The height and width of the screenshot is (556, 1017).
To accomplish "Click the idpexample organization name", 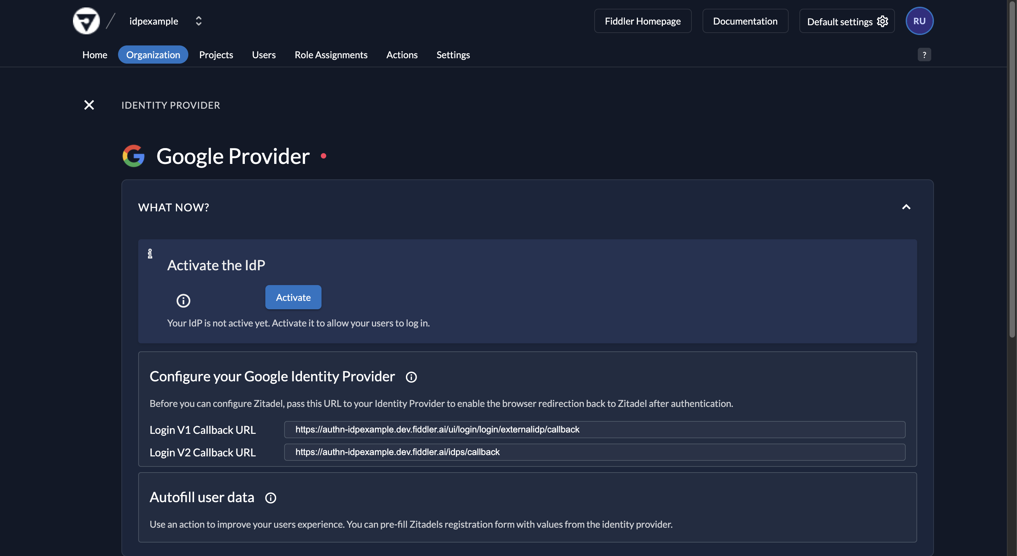I will point(154,21).
